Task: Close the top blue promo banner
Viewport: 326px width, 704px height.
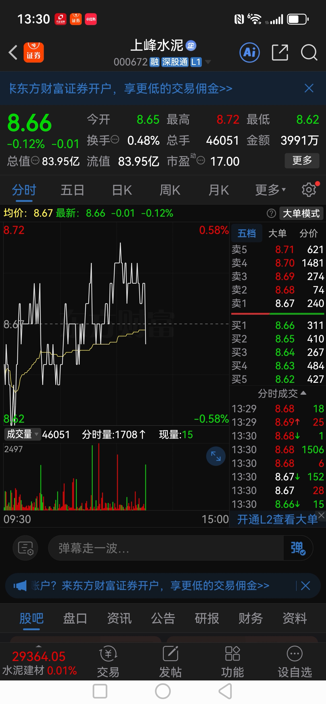Action: (309, 88)
